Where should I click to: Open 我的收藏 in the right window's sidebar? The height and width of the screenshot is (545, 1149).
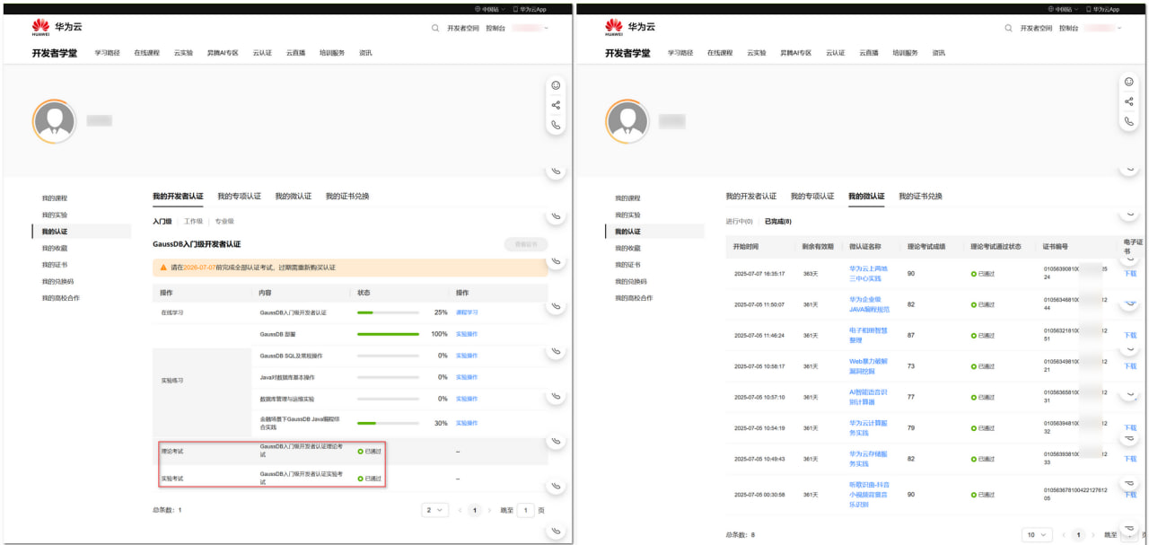pos(627,248)
